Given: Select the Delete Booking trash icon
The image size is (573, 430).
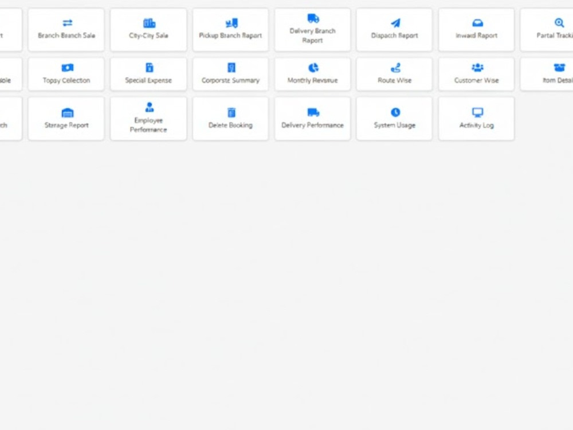Looking at the screenshot, I should [231, 112].
